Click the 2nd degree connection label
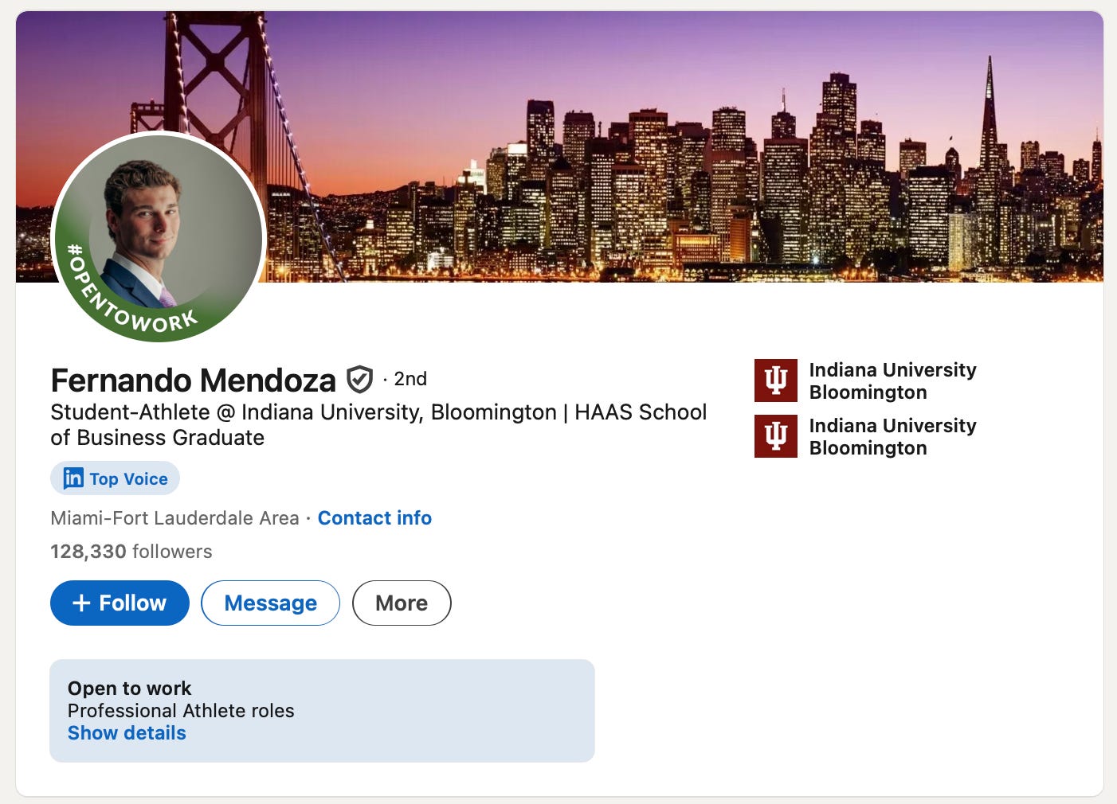 tap(410, 379)
